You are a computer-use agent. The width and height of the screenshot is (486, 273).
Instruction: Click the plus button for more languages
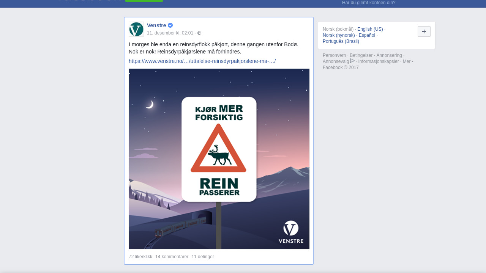point(424,31)
